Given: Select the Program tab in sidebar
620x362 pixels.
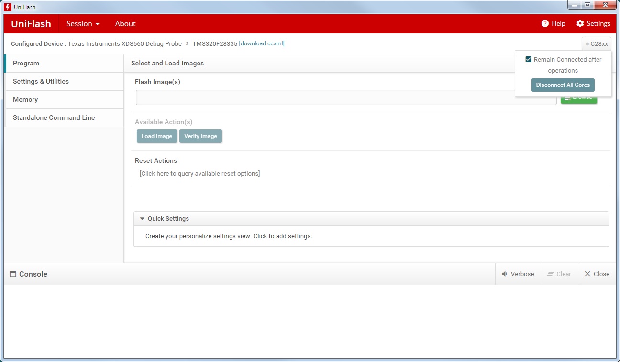Looking at the screenshot, I should point(64,64).
